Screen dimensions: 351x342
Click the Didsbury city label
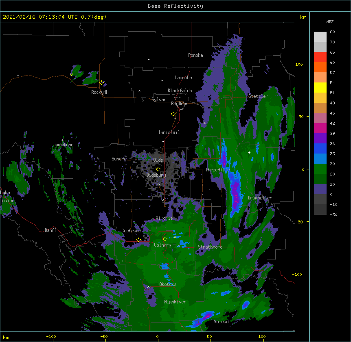pyautogui.click(x=156, y=175)
